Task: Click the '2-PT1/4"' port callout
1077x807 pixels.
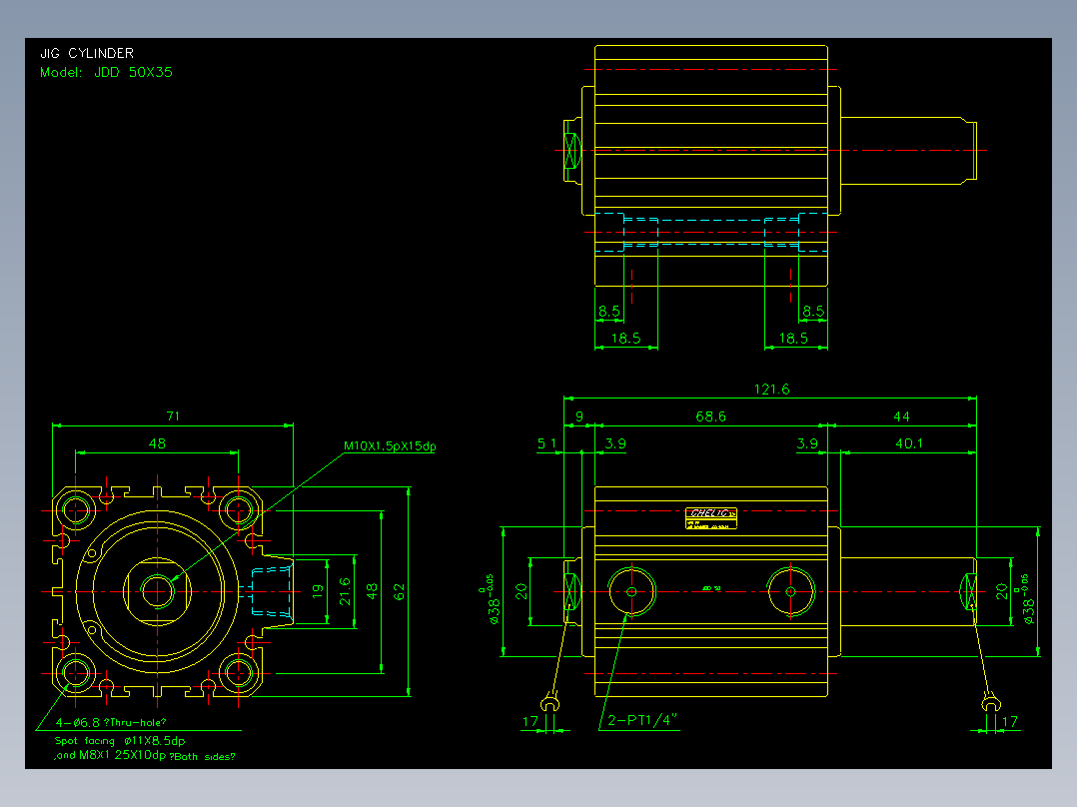Action: 642,720
